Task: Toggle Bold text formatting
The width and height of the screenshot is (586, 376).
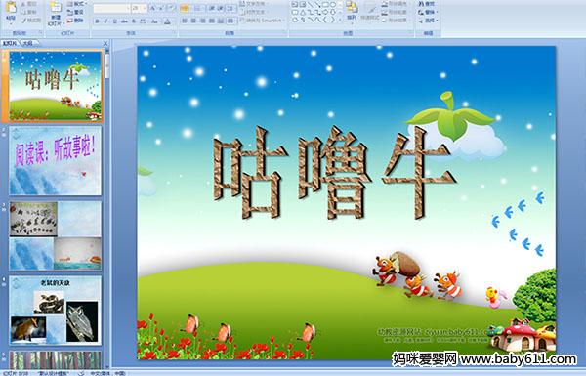Action: click(x=97, y=21)
